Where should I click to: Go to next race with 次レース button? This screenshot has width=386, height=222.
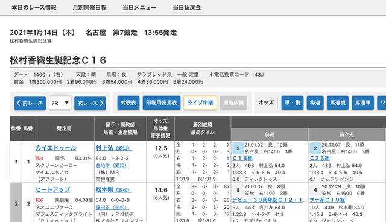tap(90, 103)
